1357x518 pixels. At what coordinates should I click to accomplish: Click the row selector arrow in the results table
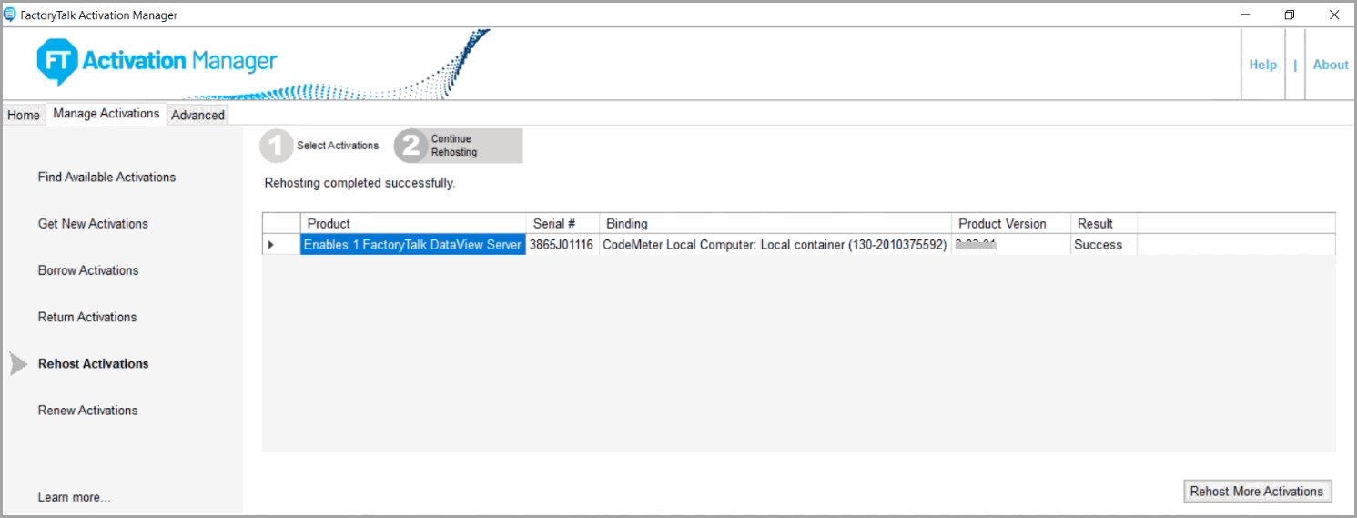271,245
